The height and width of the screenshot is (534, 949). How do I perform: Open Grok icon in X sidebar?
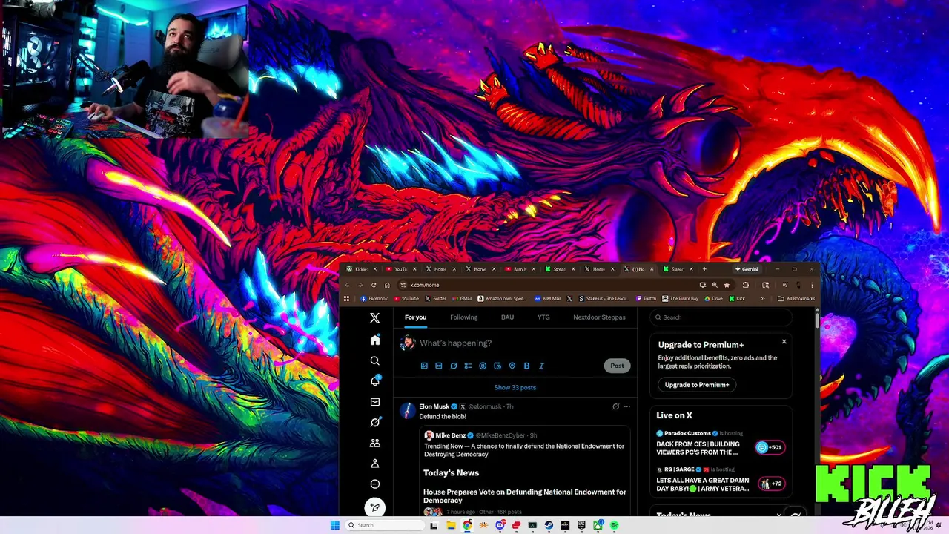(x=374, y=422)
